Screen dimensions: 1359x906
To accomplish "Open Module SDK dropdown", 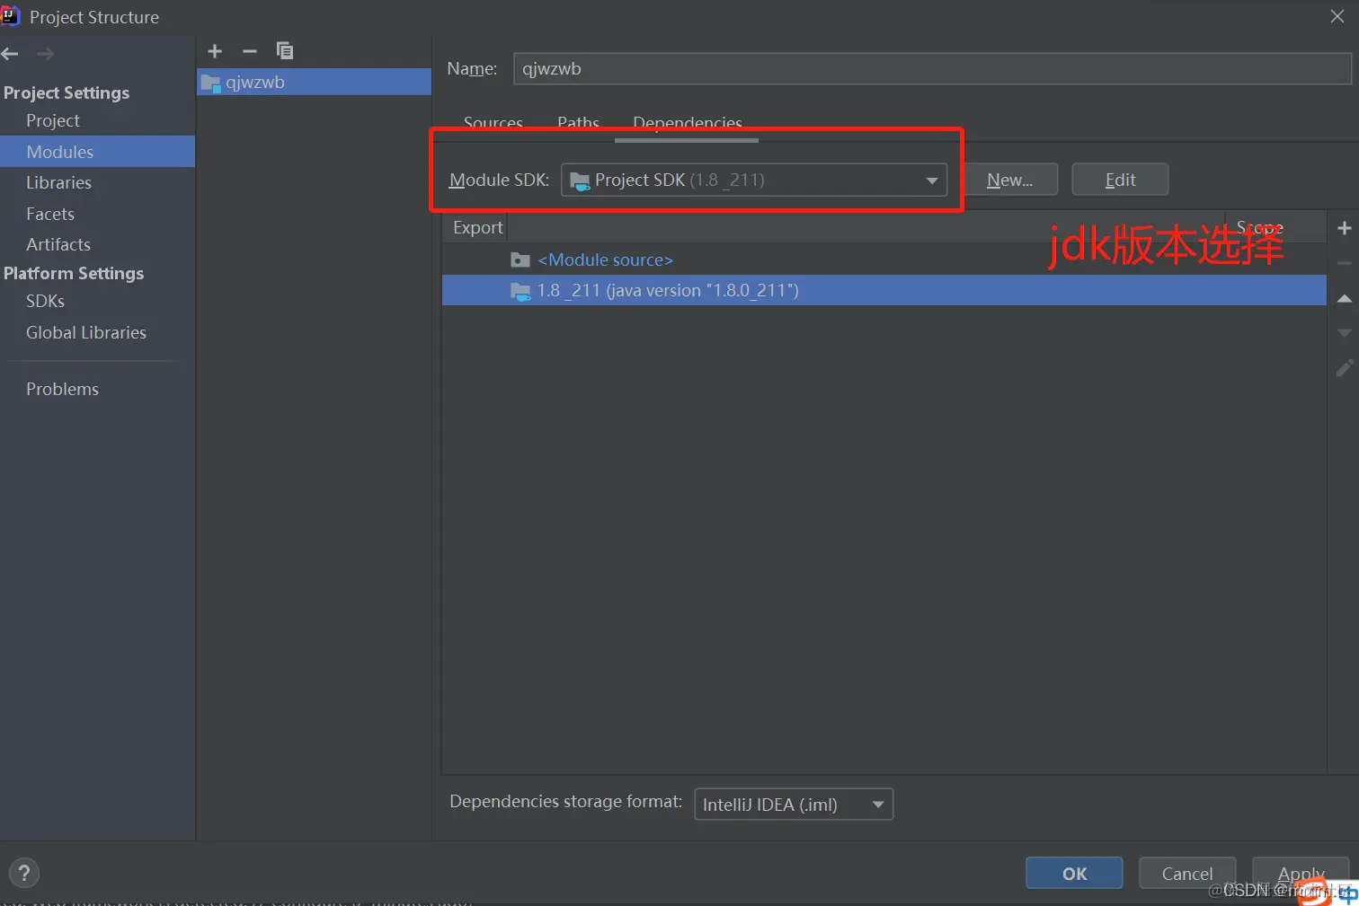I will pos(754,180).
